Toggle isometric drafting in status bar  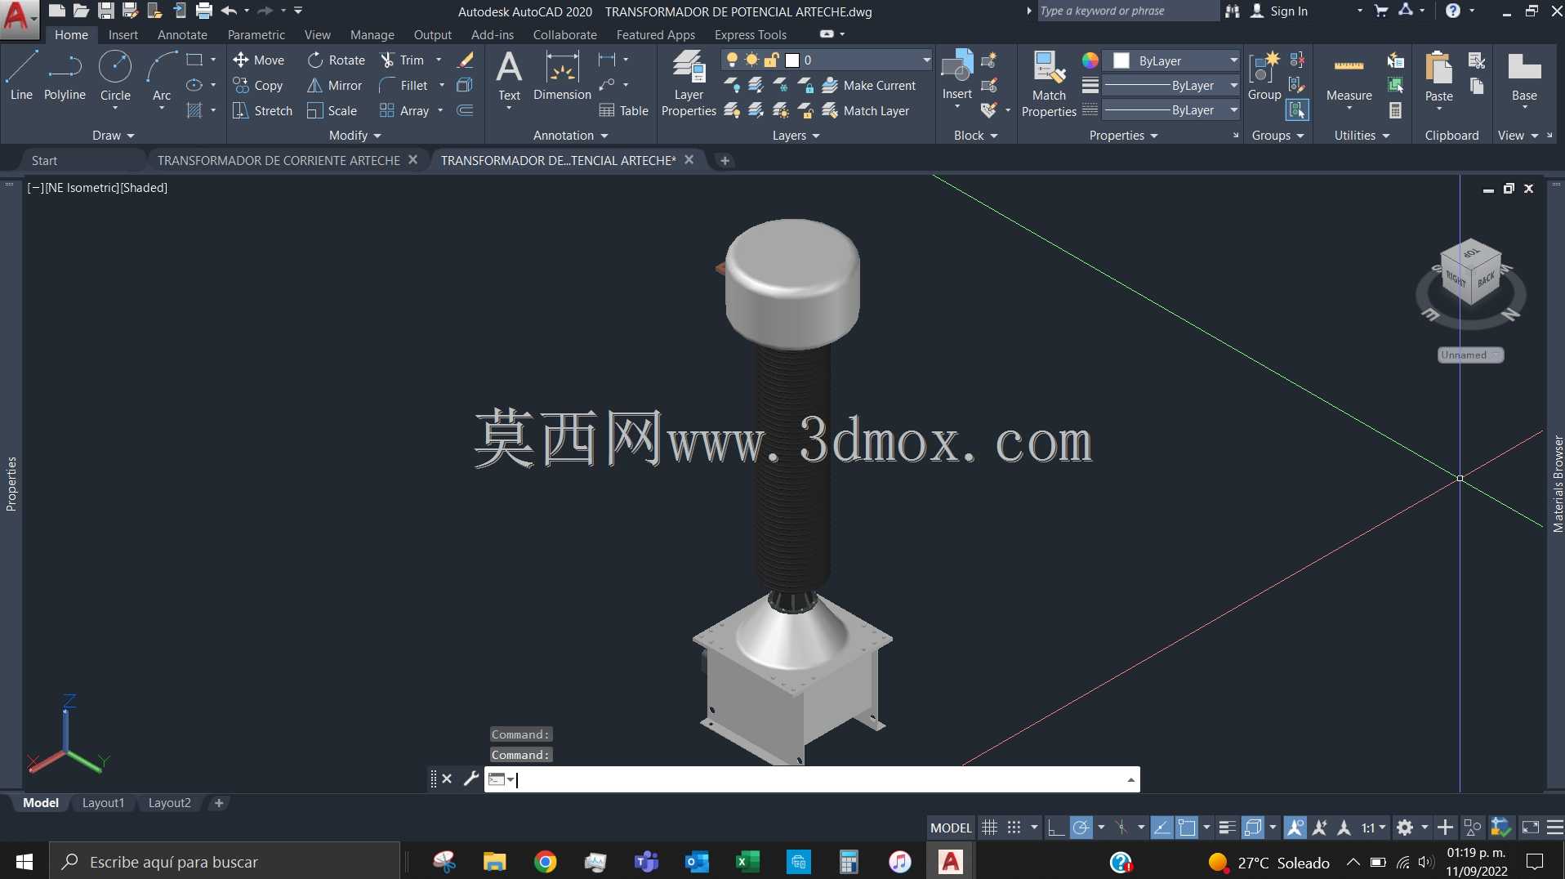coord(1121,828)
